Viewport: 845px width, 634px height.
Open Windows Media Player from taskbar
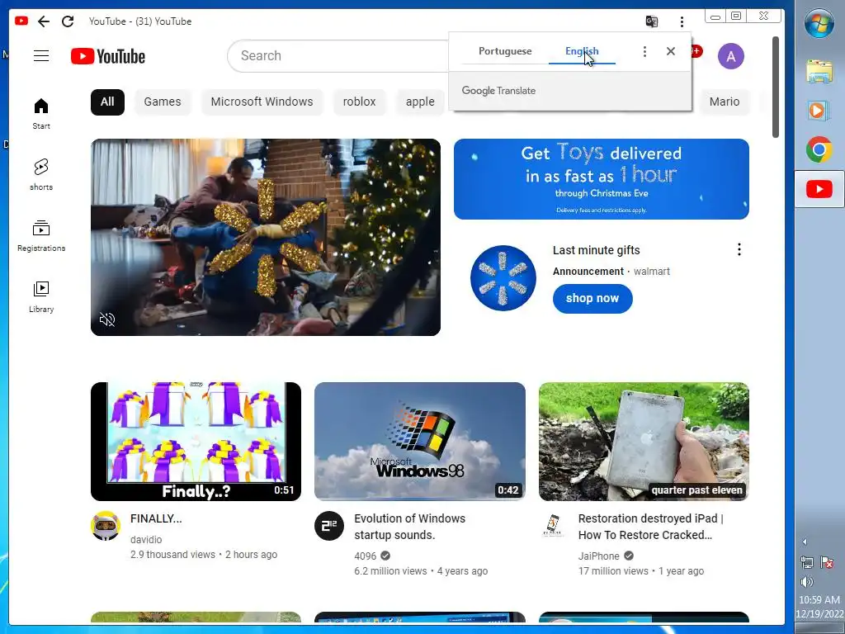[819, 111]
